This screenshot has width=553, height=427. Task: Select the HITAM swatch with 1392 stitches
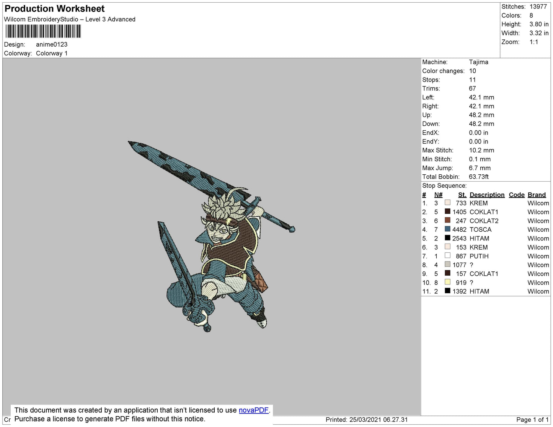[x=447, y=291]
